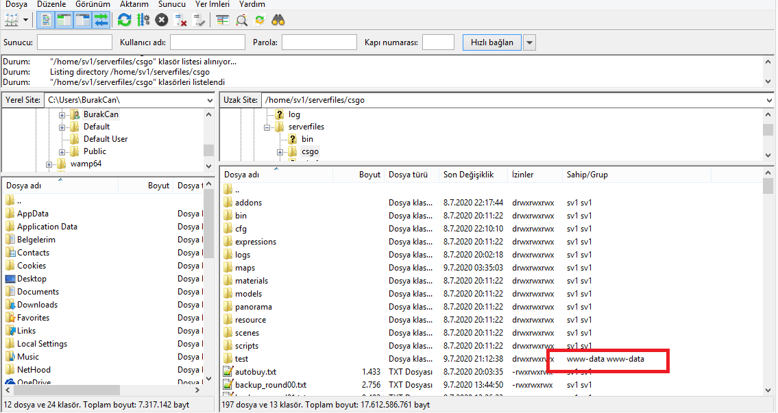The height and width of the screenshot is (413, 778).
Task: Select the Desktop icon in local list
Action: (x=10, y=279)
